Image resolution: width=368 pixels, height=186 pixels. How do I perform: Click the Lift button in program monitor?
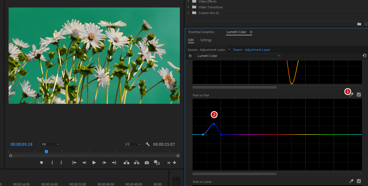(x=126, y=163)
